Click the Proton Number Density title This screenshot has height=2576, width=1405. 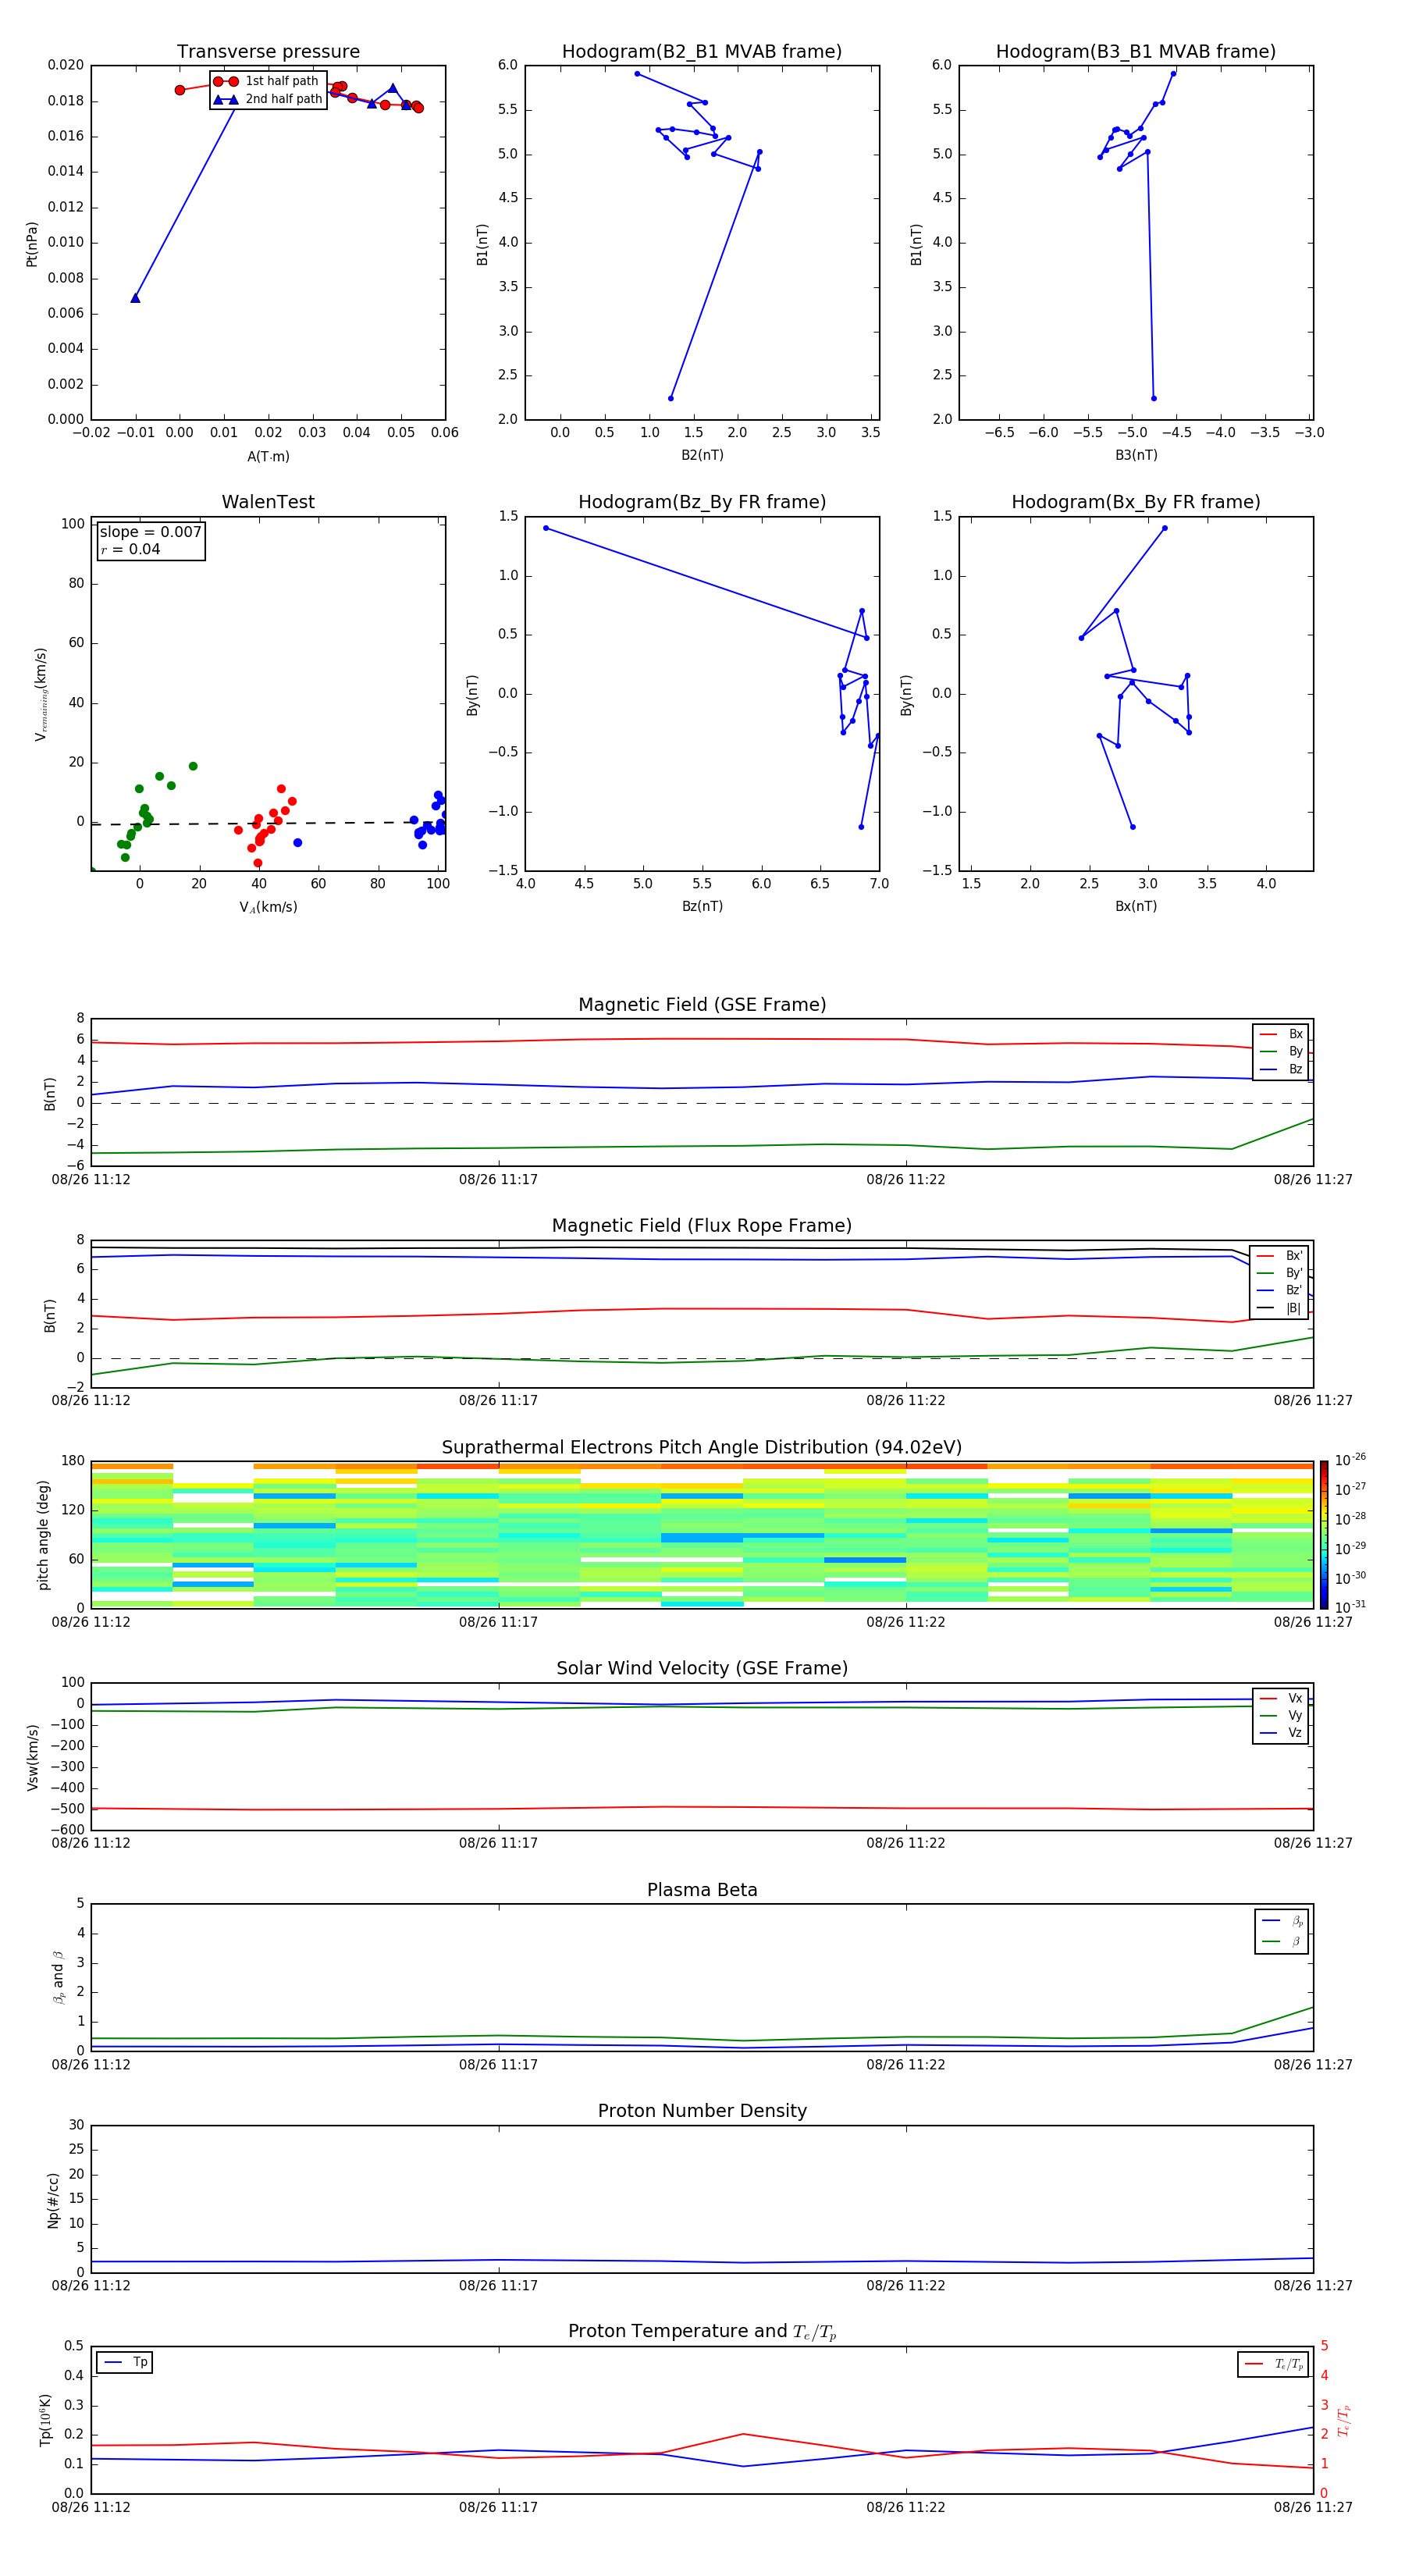pyautogui.click(x=702, y=2112)
